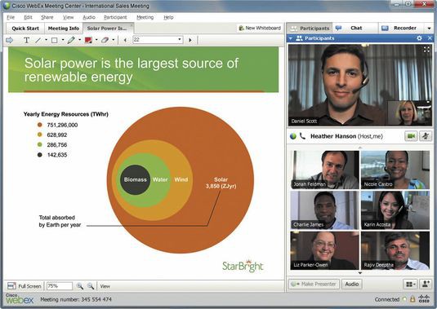The image size is (437, 309).
Task: Open the Meeting menu
Action: tap(145, 17)
